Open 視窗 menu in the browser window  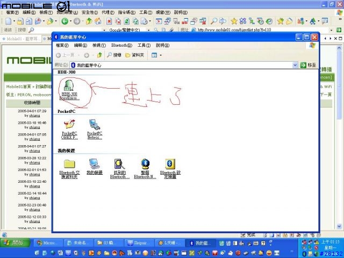point(163,12)
